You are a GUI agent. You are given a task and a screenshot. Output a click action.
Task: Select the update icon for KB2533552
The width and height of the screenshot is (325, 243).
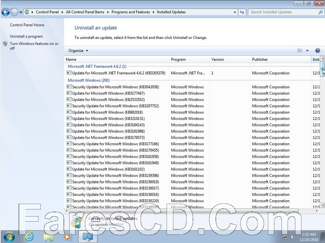69,99
